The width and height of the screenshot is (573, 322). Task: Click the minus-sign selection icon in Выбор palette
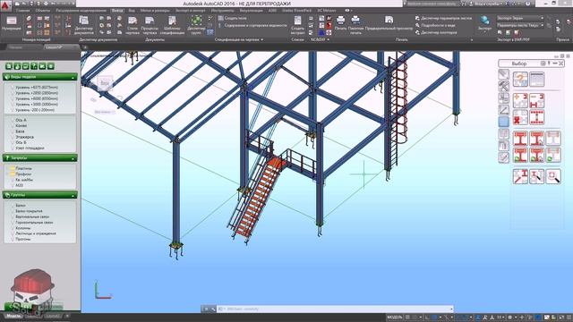coord(537,101)
